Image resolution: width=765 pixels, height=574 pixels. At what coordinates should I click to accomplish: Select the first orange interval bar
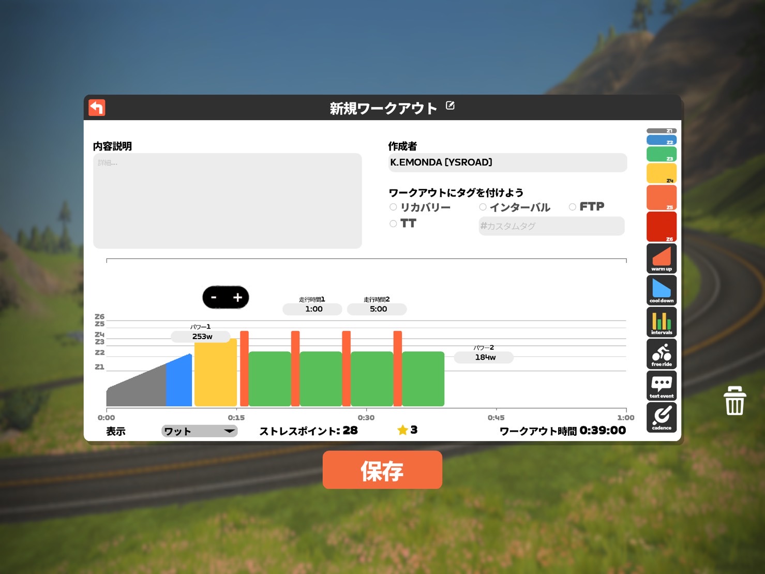(x=244, y=369)
